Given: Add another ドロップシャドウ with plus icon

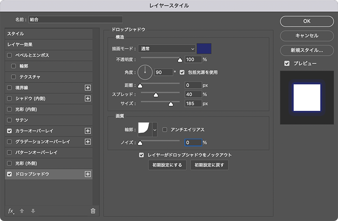Looking at the screenshot, I should pyautogui.click(x=88, y=174).
